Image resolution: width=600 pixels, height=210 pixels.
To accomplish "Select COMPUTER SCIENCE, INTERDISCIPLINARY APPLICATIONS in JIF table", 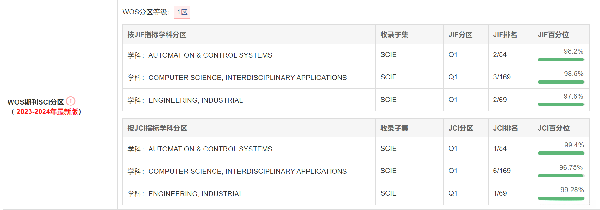I will (x=247, y=78).
